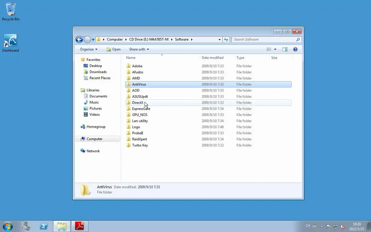The width and height of the screenshot is (371, 232).
Task: Expand arrow after CD Drive breadcrumb
Action: 172,39
